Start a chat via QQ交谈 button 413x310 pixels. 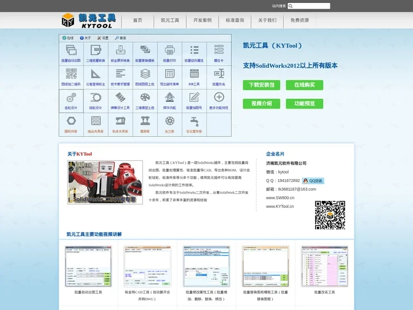(313, 181)
